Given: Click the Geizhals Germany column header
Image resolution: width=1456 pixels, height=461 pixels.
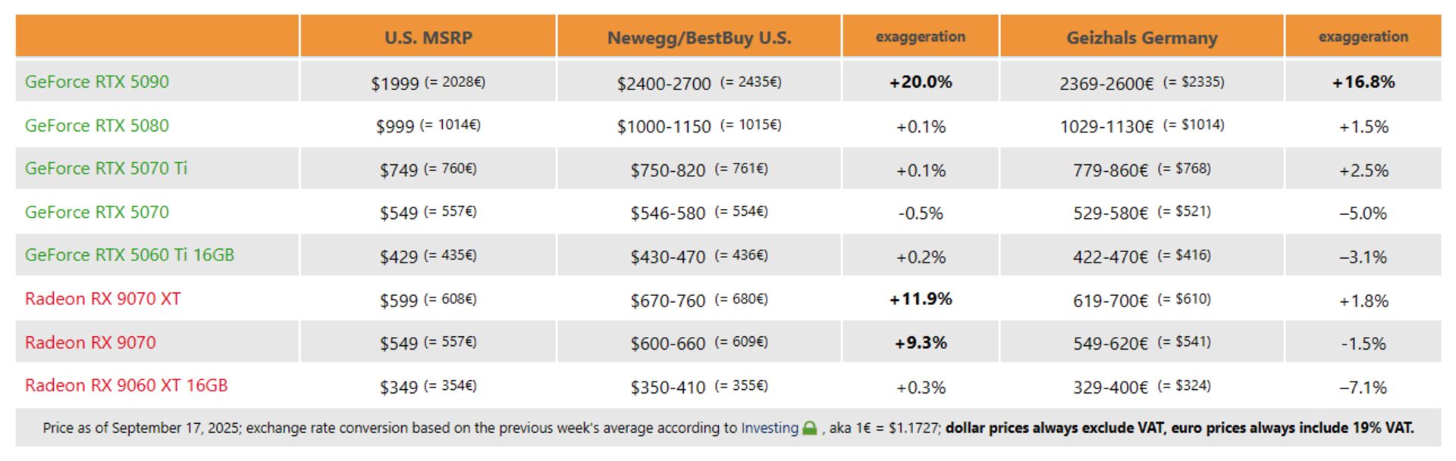Looking at the screenshot, I should [x=1142, y=36].
